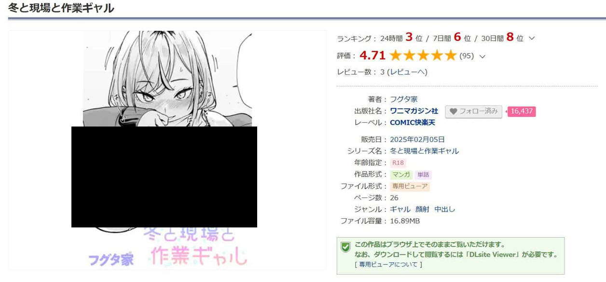606x282 pixels.
Task: Expand the ranking details chevron
Action: click(532, 39)
